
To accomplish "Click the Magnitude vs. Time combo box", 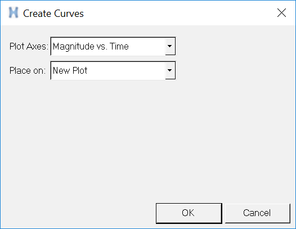I will (113, 46).
